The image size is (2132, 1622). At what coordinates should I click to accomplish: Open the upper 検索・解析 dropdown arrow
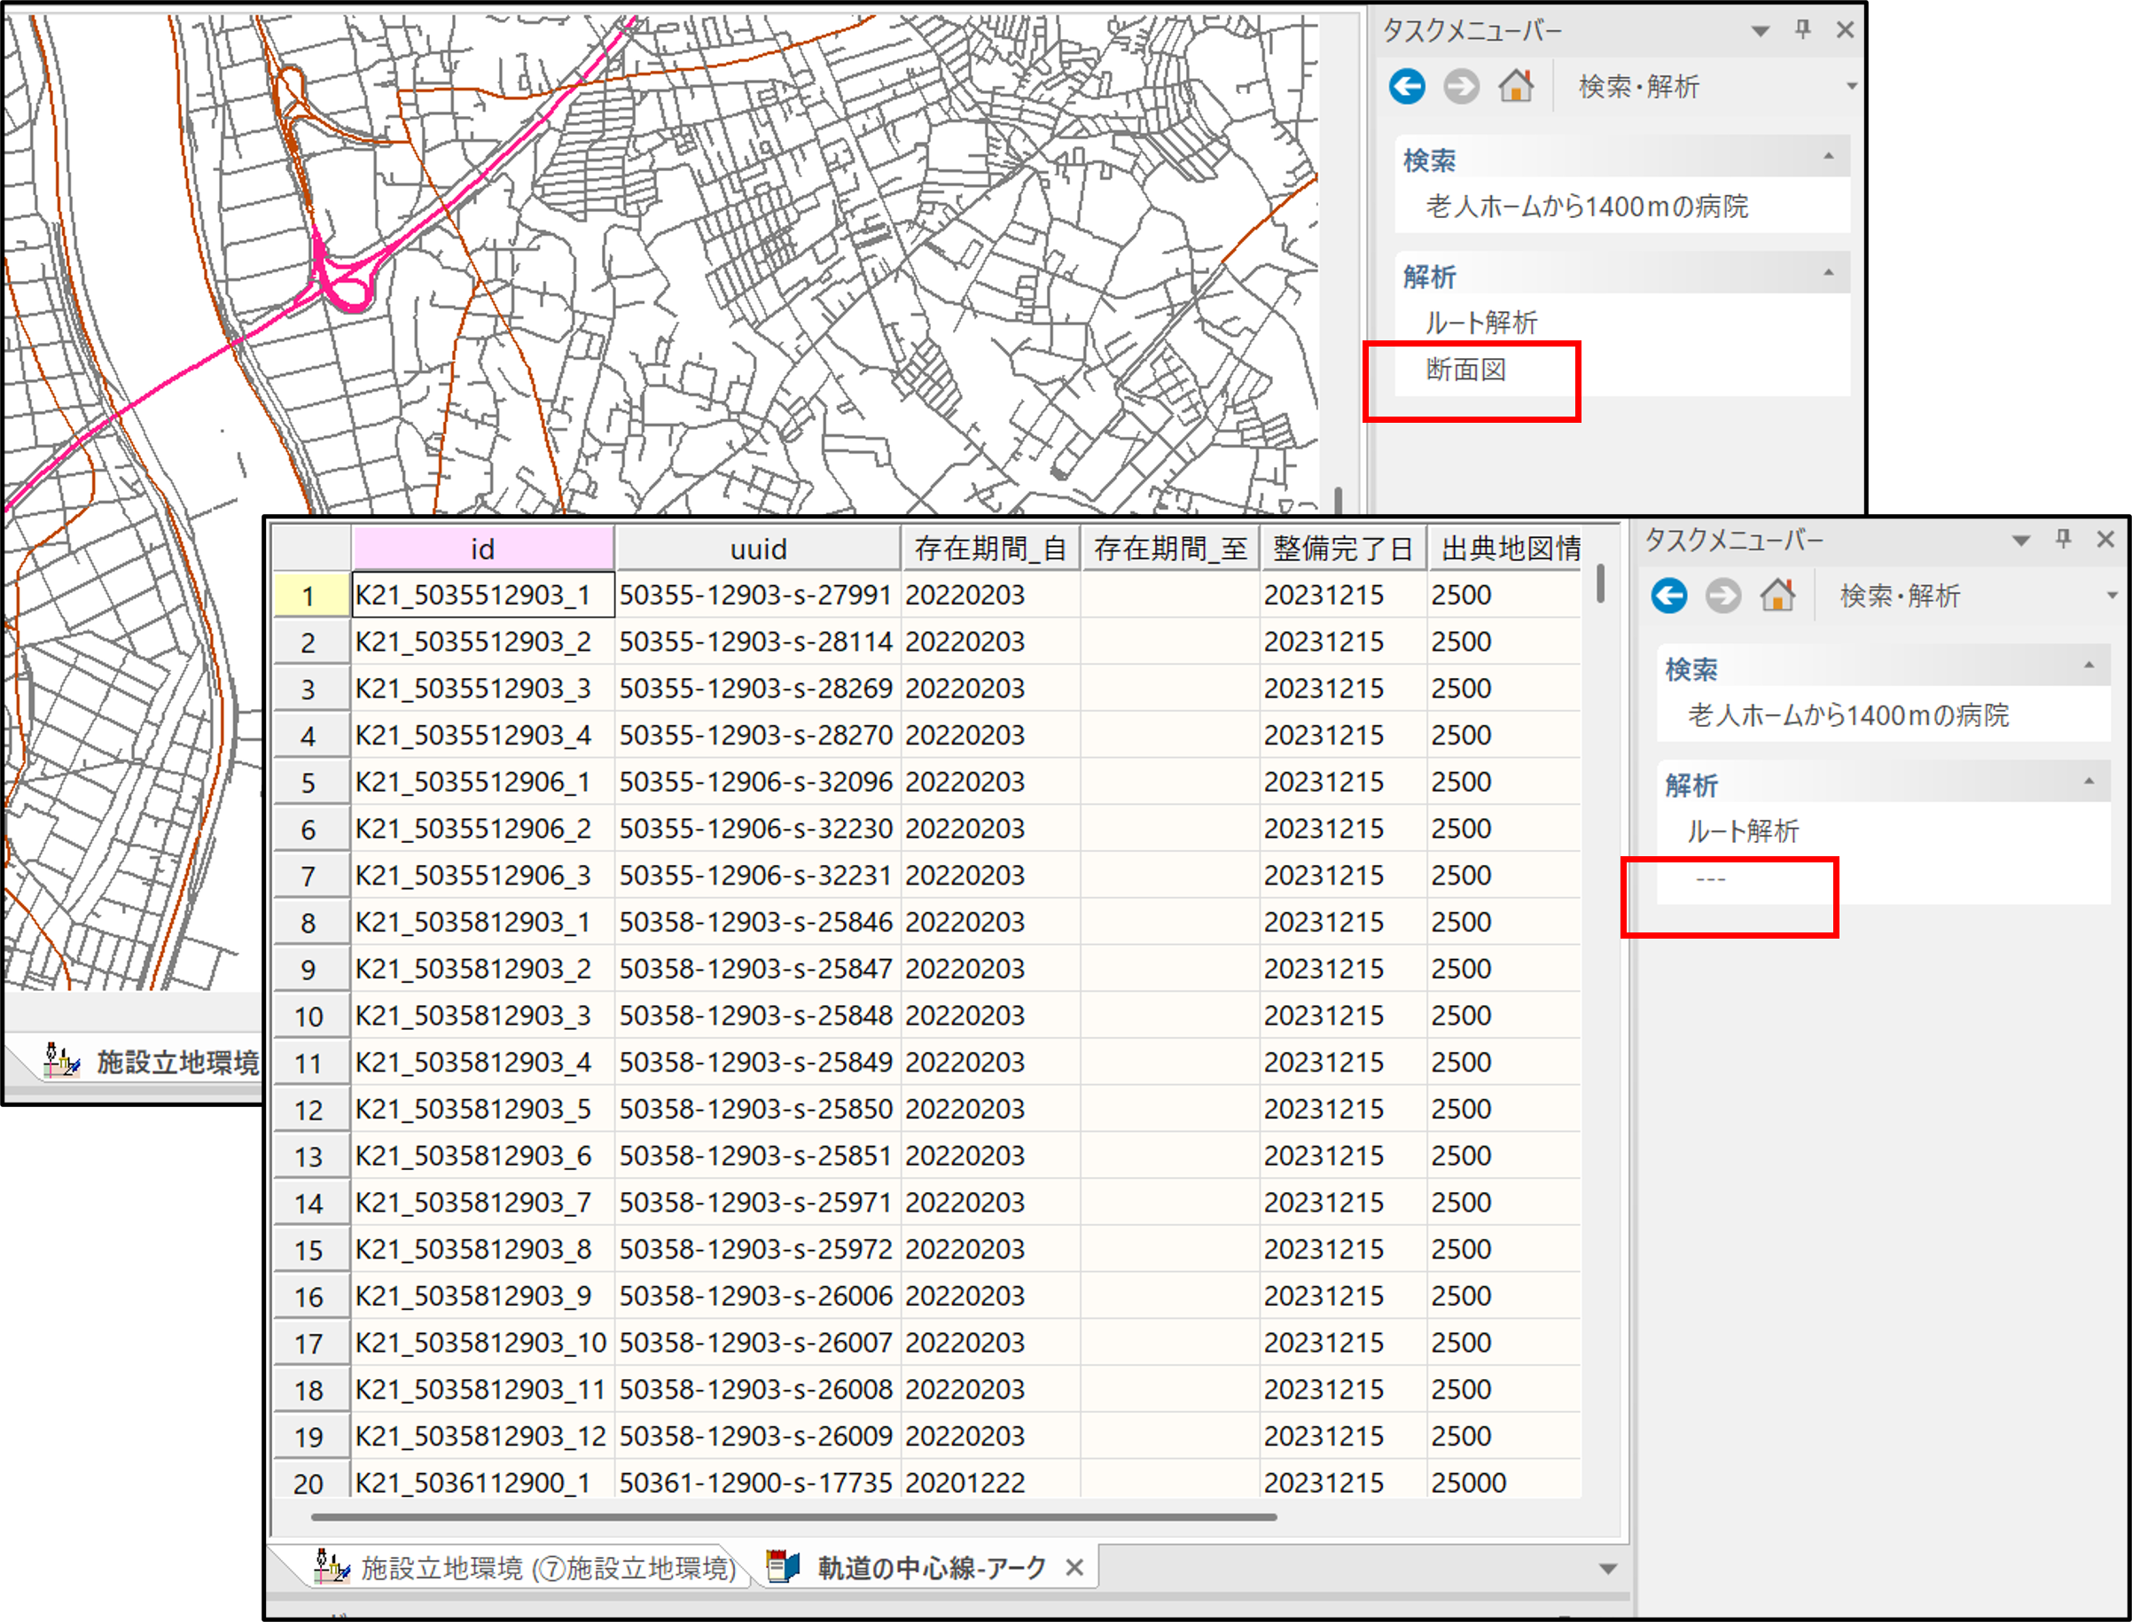tap(1851, 87)
